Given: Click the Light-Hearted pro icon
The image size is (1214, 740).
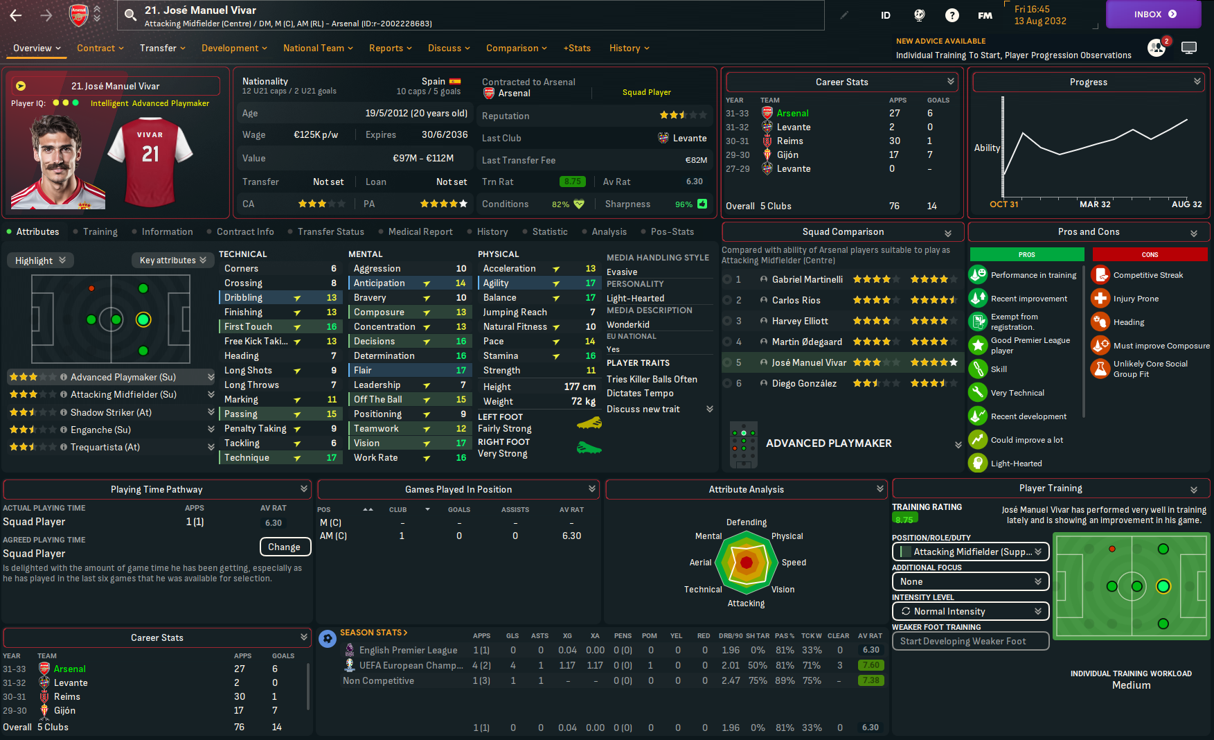Looking at the screenshot, I should pyautogui.click(x=978, y=464).
